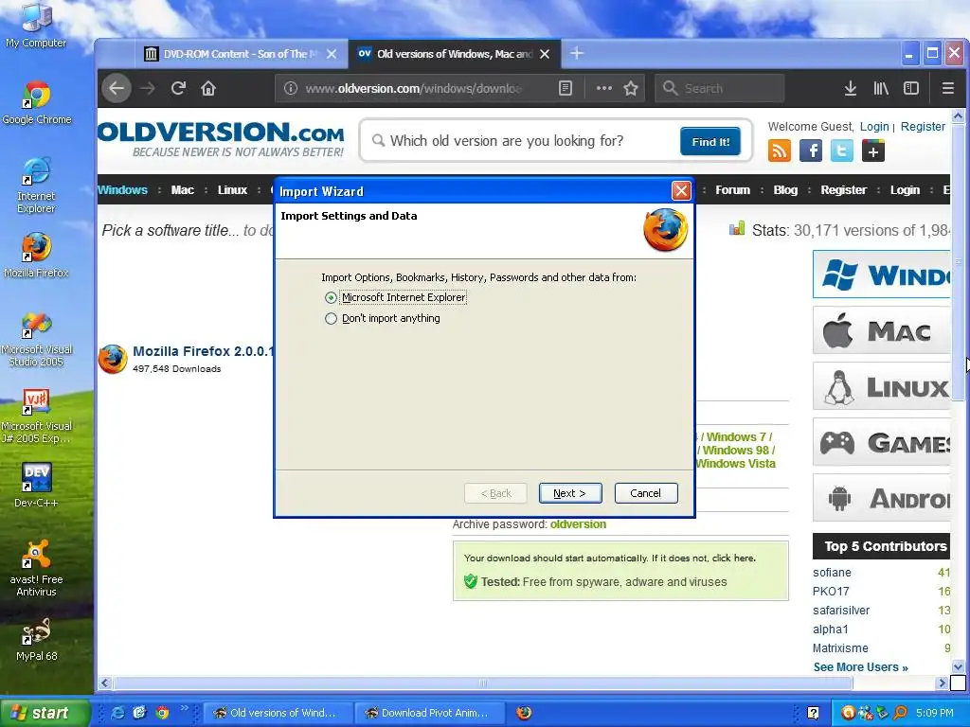Open the Twitter icon link
Image resolution: width=970 pixels, height=727 pixels.
(x=842, y=151)
